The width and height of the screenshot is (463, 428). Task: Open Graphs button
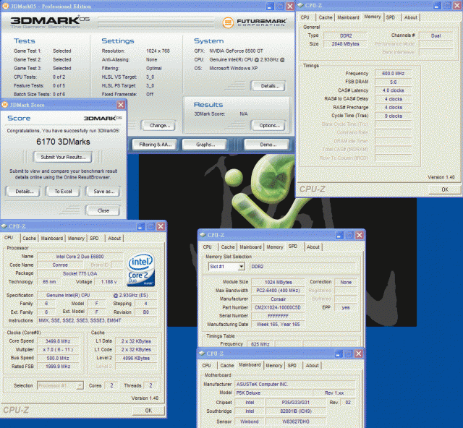pos(205,145)
